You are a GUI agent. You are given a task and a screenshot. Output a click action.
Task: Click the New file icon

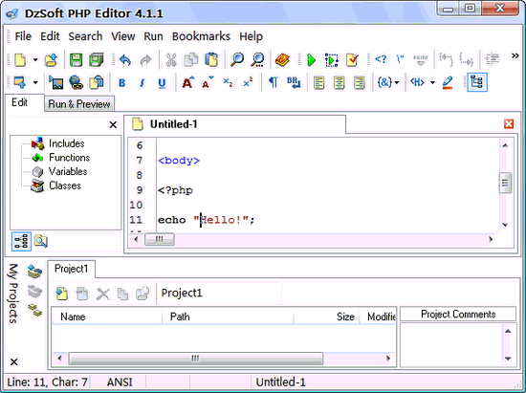point(20,60)
